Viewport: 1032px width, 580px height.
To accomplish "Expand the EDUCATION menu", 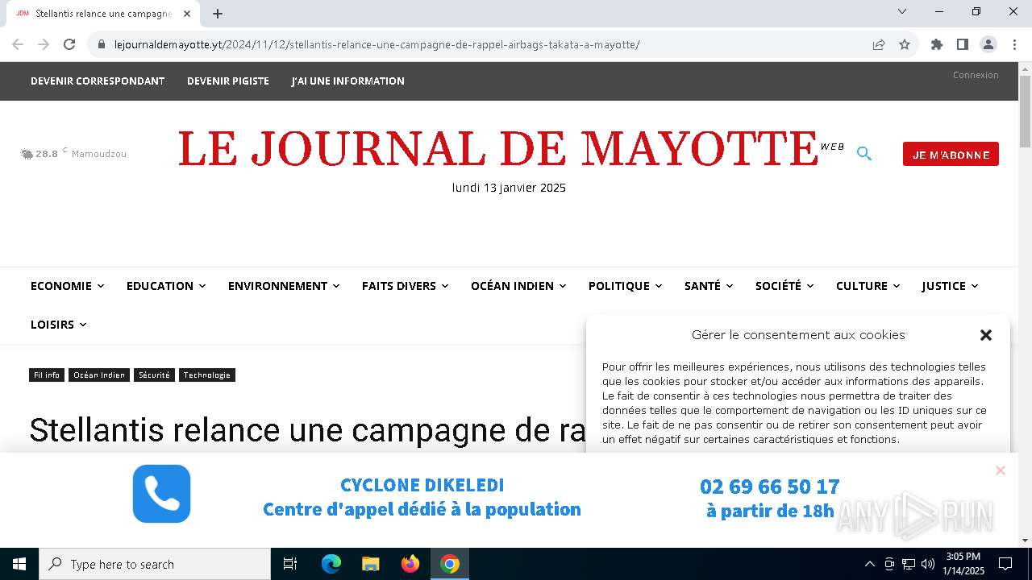I will point(166,286).
